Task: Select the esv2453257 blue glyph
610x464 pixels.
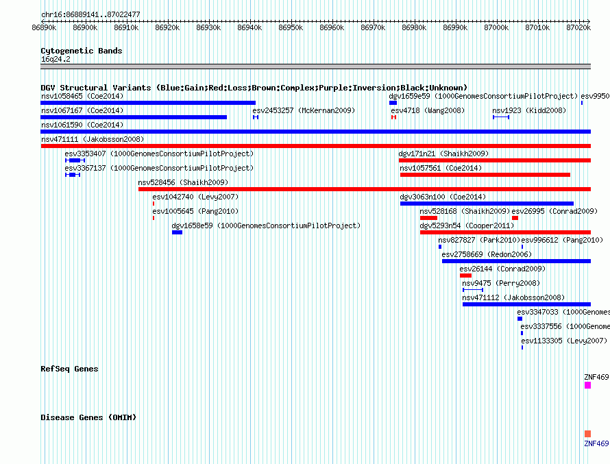Action: click(256, 117)
